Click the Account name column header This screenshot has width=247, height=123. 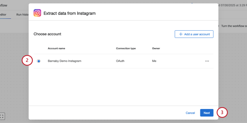[56, 48]
